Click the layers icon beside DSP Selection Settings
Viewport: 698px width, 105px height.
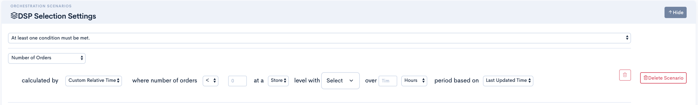pyautogui.click(x=14, y=16)
